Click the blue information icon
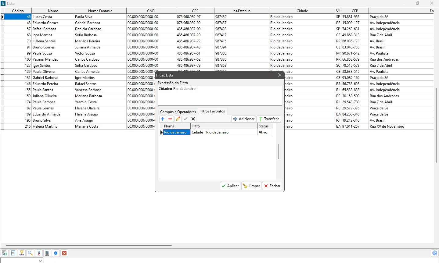 (56, 253)
